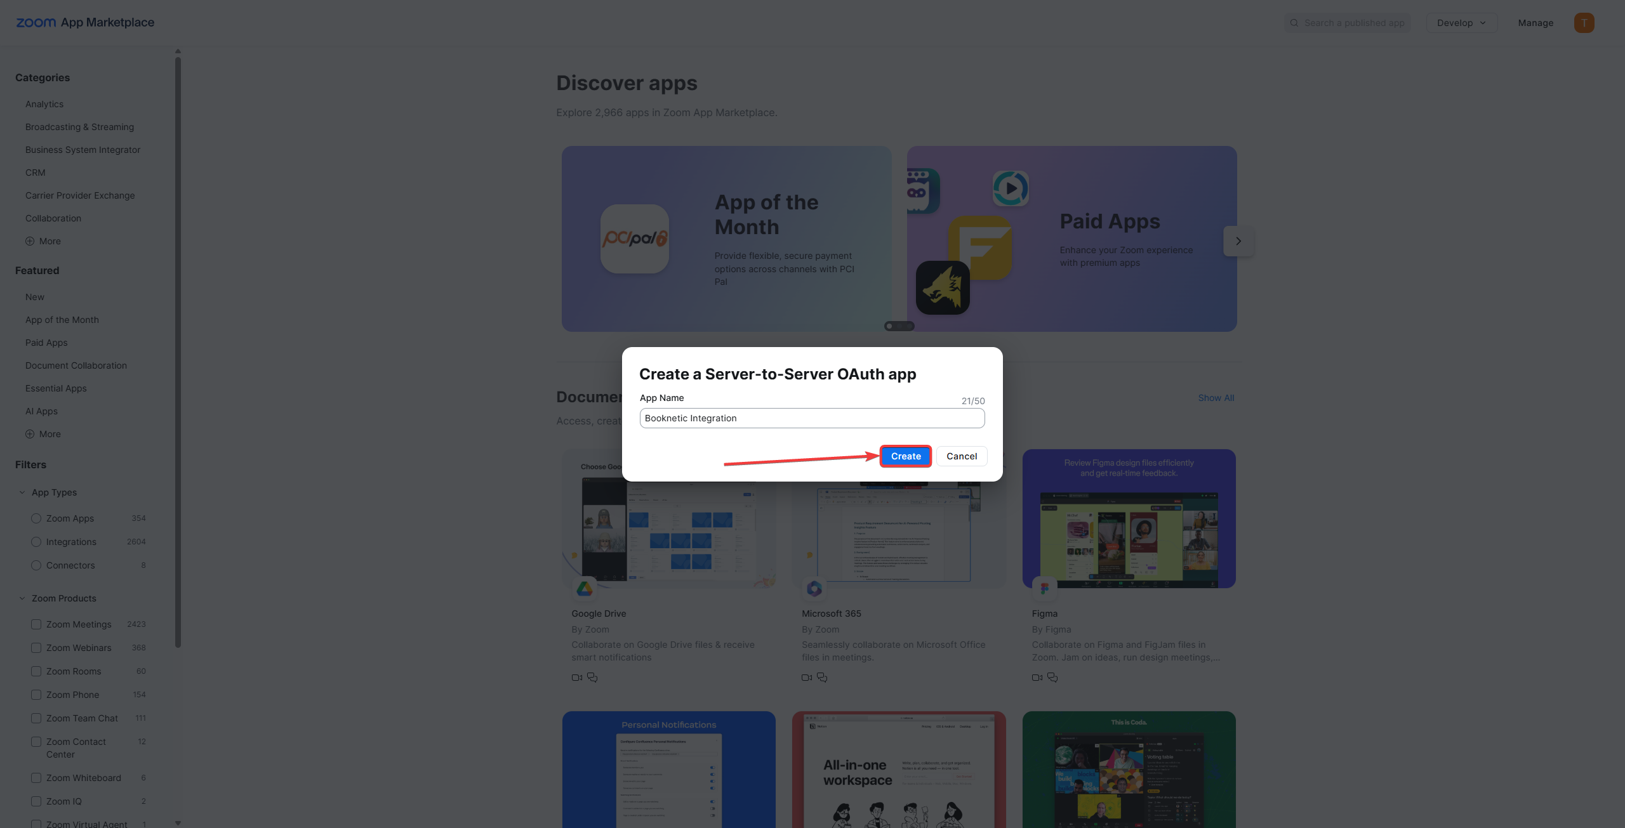1625x828 pixels.
Task: Open the Paid Apps featured link
Action: click(x=46, y=343)
